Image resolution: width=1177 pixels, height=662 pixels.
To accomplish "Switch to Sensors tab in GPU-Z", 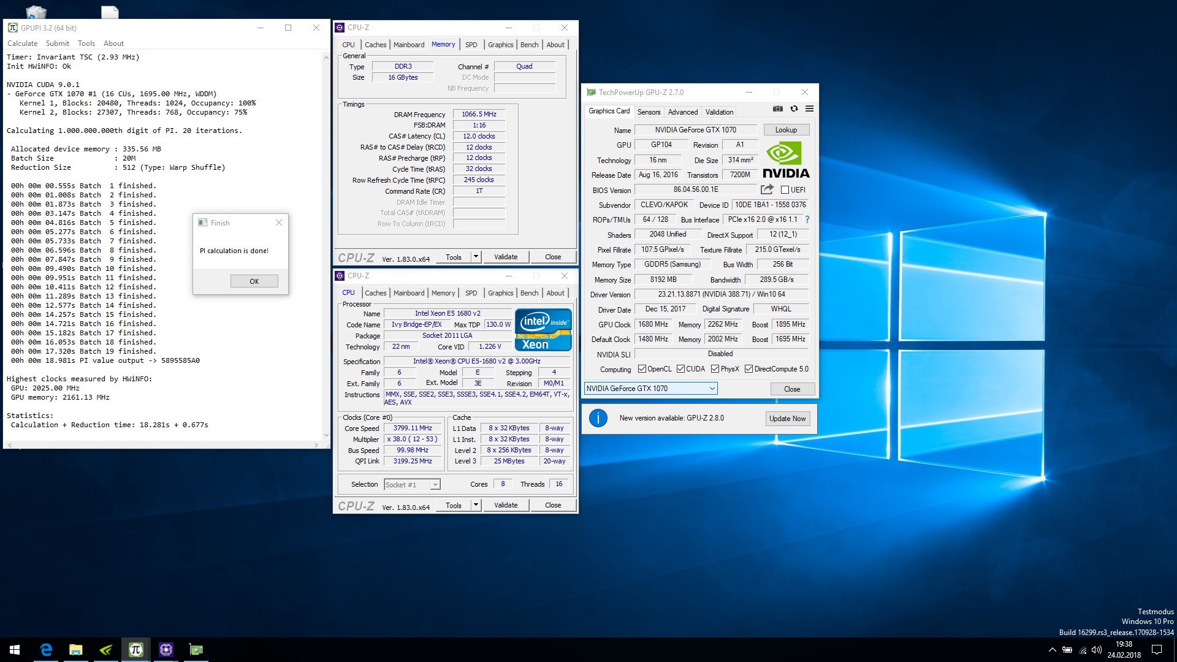I will tap(649, 112).
